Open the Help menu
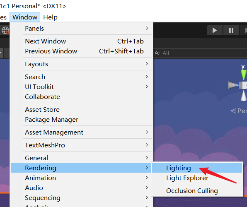This screenshot has height=207, width=247. (50, 17)
